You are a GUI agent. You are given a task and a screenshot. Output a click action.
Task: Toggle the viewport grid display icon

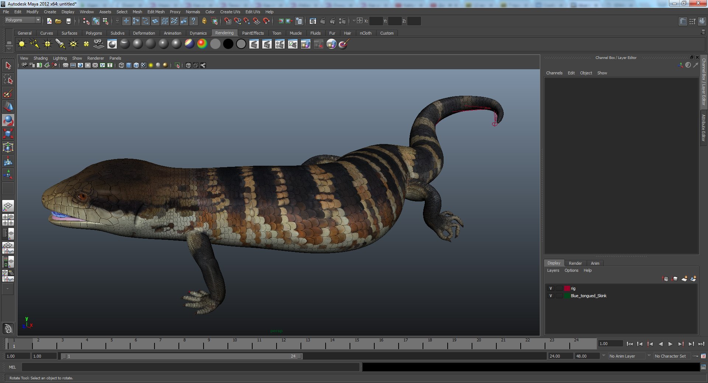click(65, 65)
